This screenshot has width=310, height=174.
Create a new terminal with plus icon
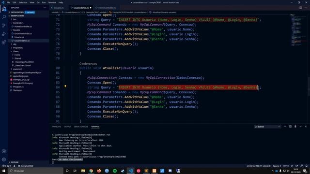(x=285, y=127)
